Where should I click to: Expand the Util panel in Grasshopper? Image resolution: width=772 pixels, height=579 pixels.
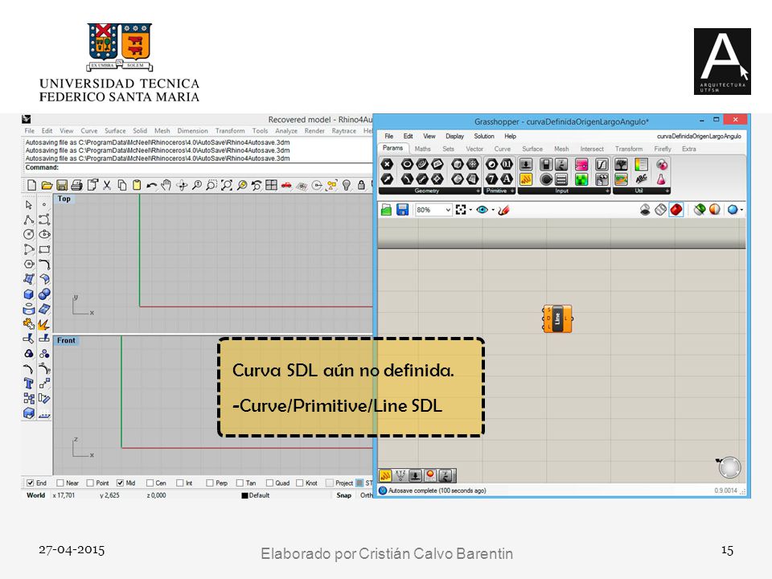click(x=667, y=191)
